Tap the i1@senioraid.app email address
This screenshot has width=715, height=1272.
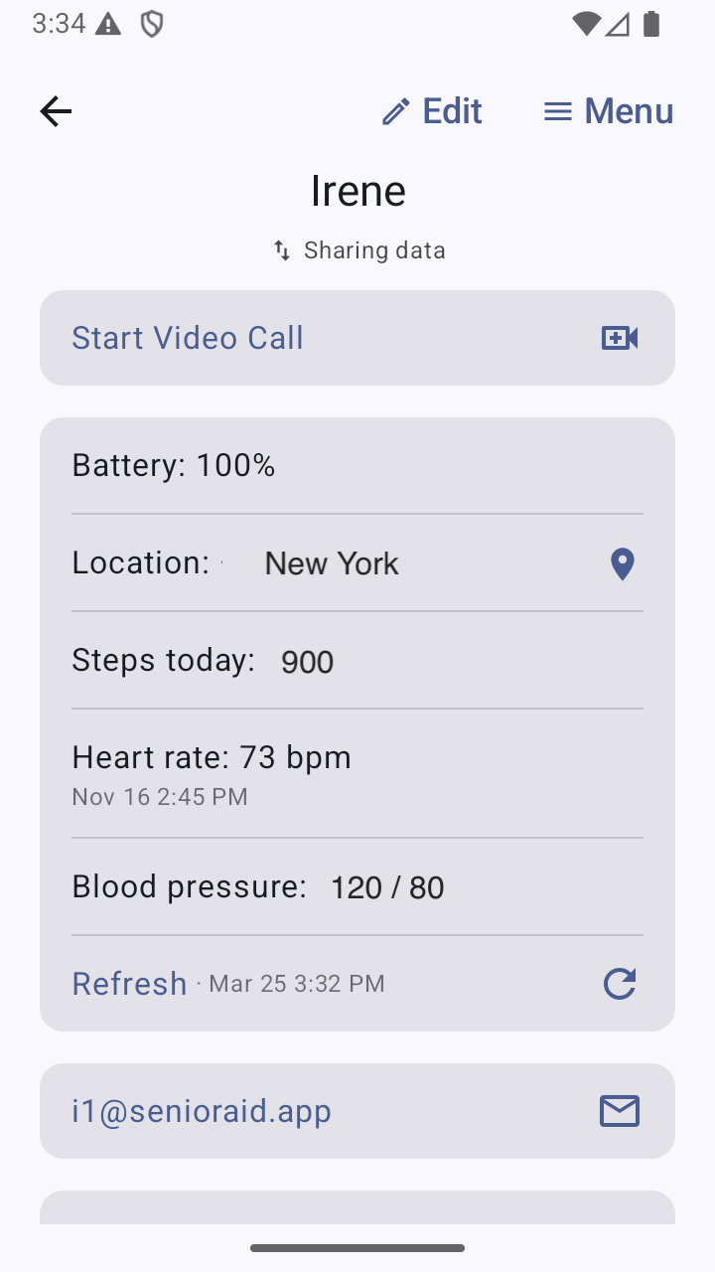tap(202, 1111)
